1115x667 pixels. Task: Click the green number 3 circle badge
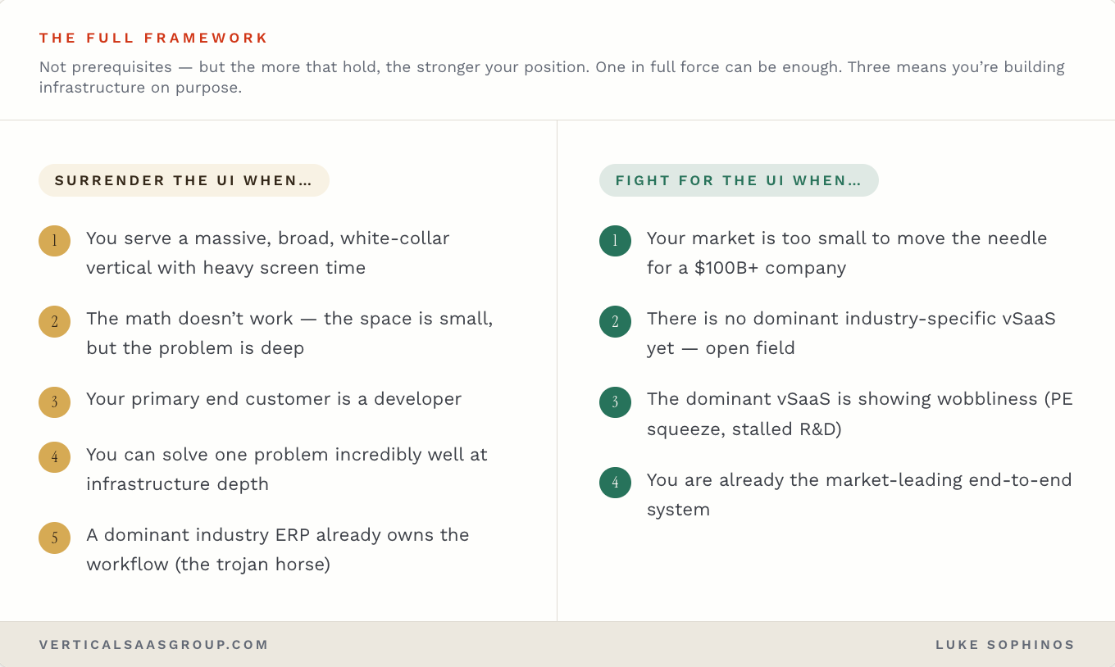[x=615, y=402]
